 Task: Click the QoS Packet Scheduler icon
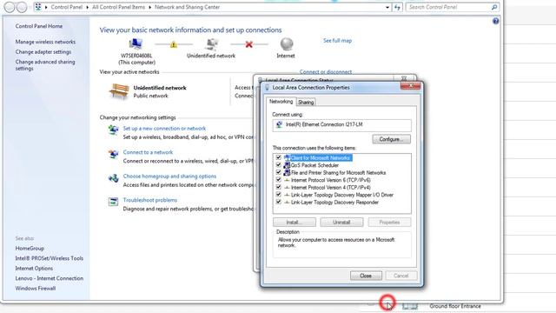pos(288,165)
